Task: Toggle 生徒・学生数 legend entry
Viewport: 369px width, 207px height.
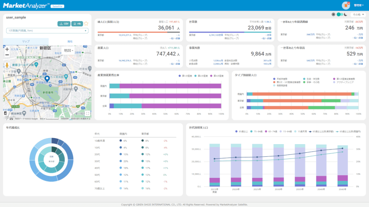Action: (311, 79)
